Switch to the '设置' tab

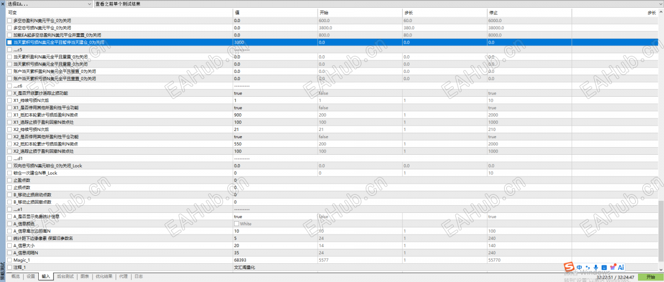click(31, 276)
